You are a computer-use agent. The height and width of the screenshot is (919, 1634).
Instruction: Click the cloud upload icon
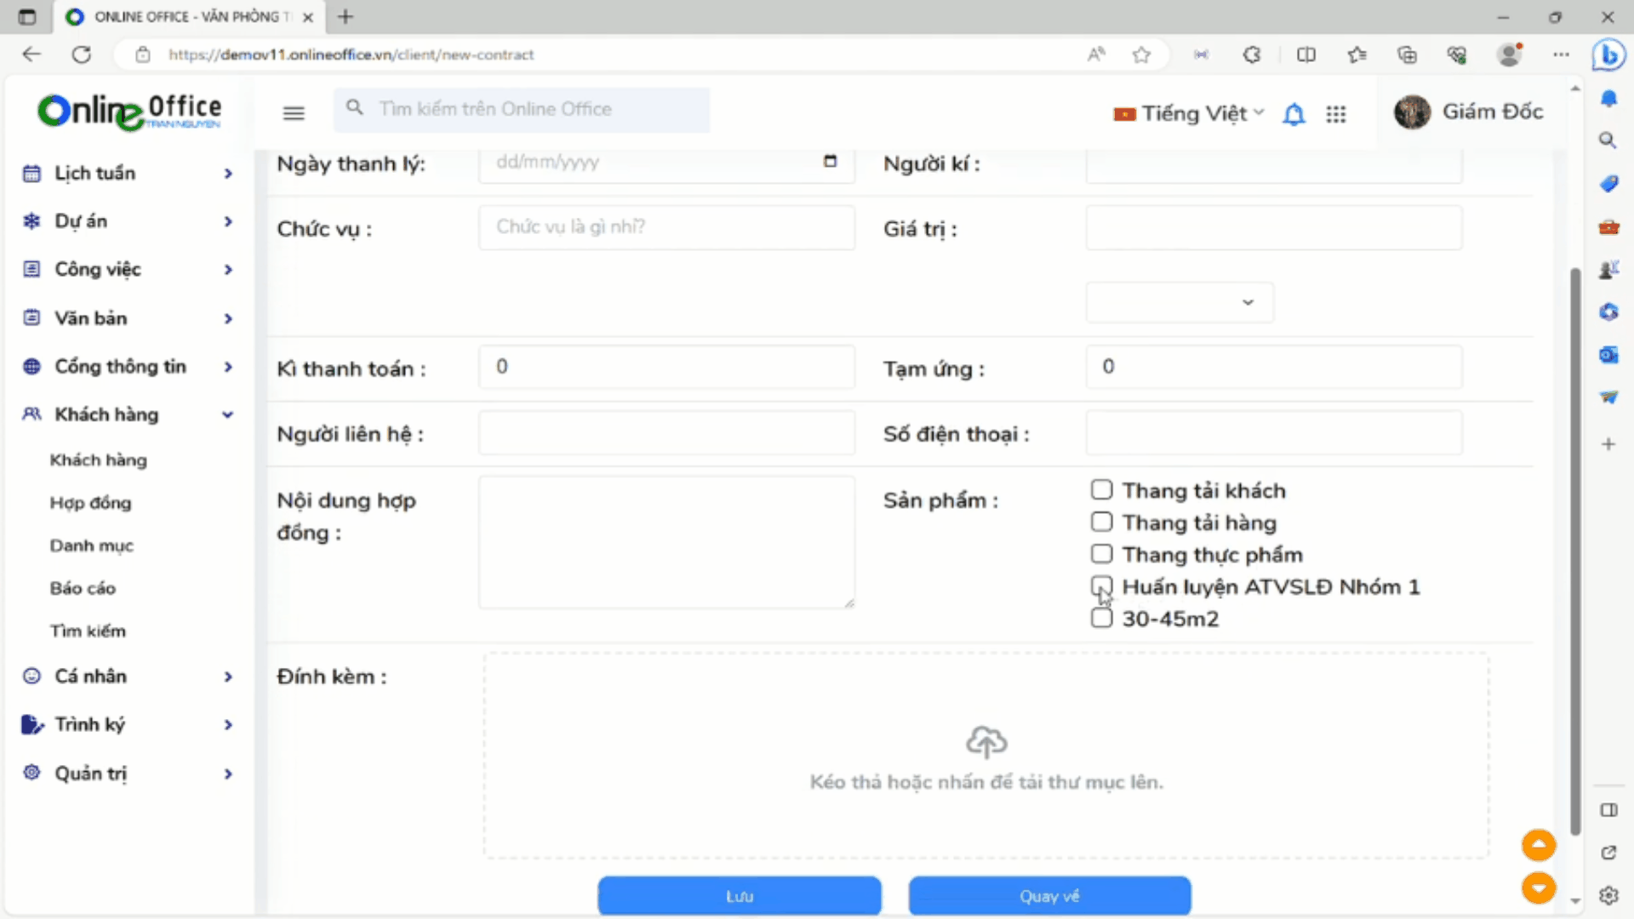[x=986, y=742]
